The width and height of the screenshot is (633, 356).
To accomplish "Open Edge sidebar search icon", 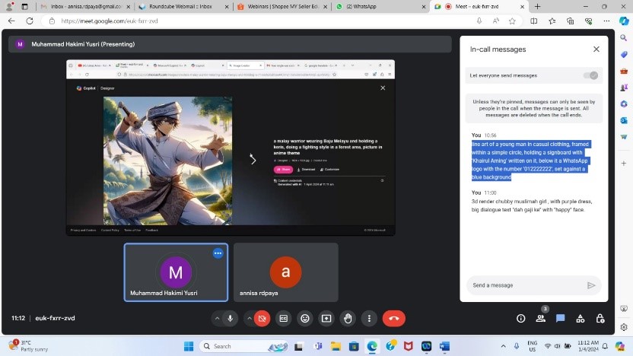I will 624,37.
